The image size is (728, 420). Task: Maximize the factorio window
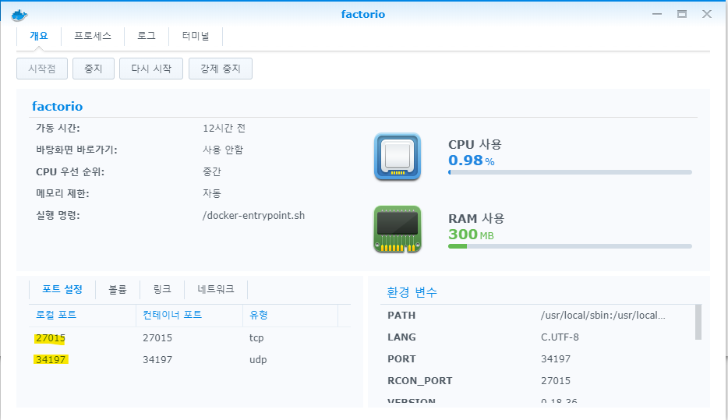click(x=681, y=14)
